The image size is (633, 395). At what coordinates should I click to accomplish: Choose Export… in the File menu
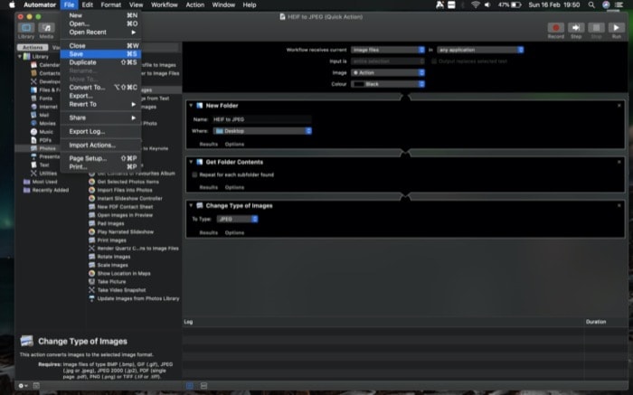(101, 96)
